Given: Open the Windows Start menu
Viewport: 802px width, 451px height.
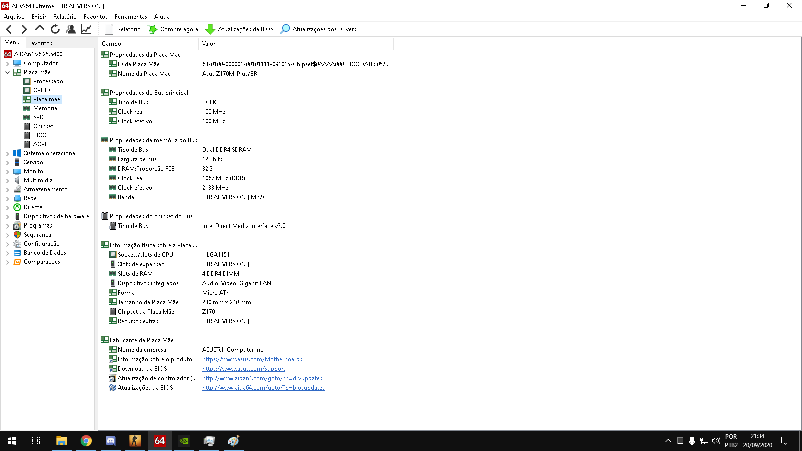Looking at the screenshot, I should (12, 441).
